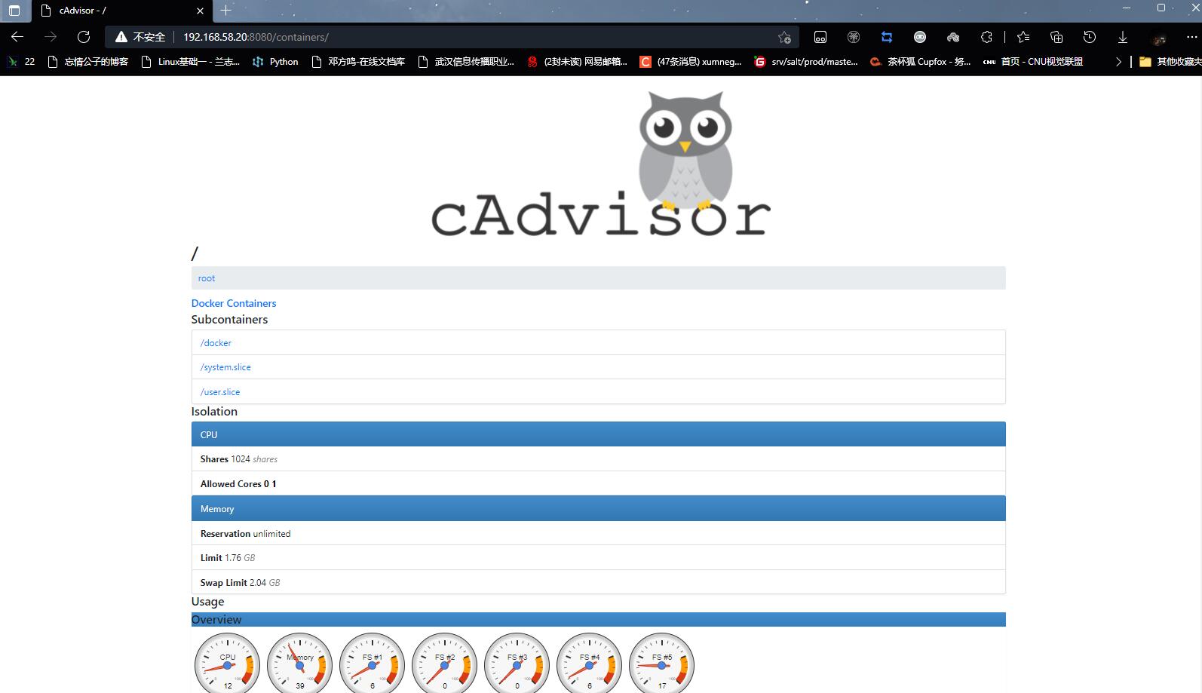Reload the cAdvisor page
Image resolution: width=1202 pixels, height=693 pixels.
coord(84,37)
